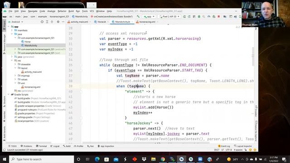The image size is (290, 163).
Task: Open Microsoft Edge from the taskbar
Action: coord(97,159)
